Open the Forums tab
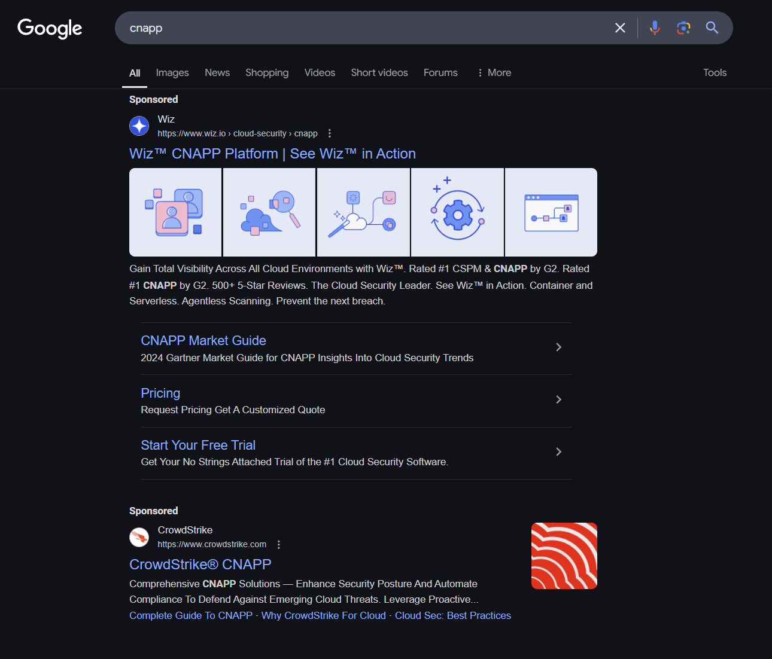Screen dimensions: 772x659 (x=440, y=73)
